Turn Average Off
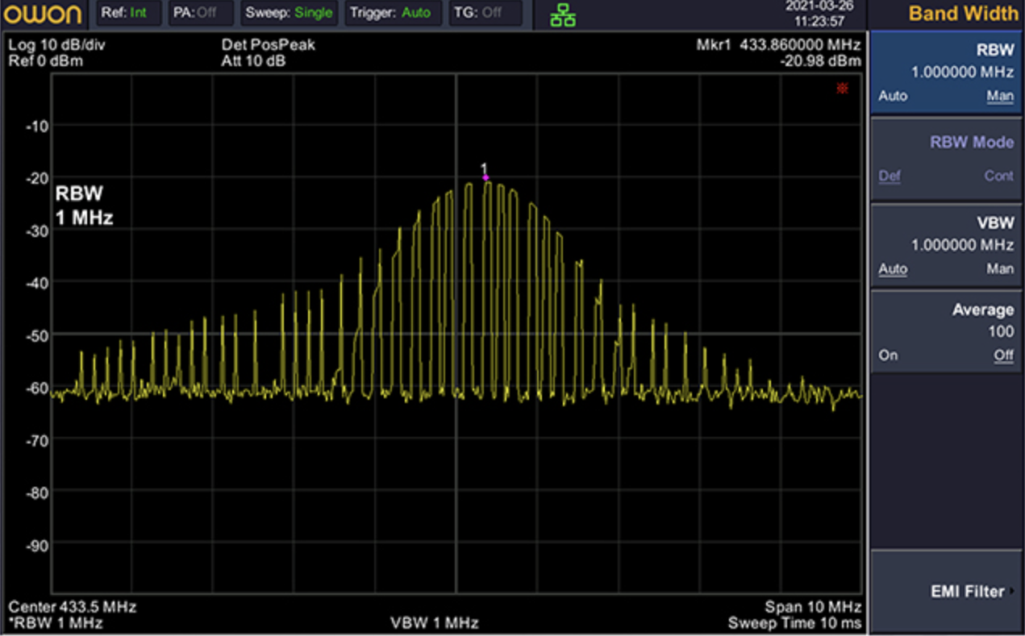Viewport: 1025px width, 636px height. coord(1003,355)
